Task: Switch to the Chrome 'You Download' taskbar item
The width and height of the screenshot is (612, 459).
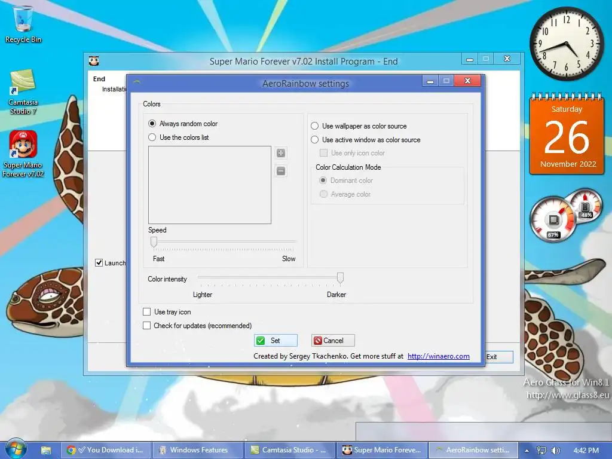Action: pos(105,450)
